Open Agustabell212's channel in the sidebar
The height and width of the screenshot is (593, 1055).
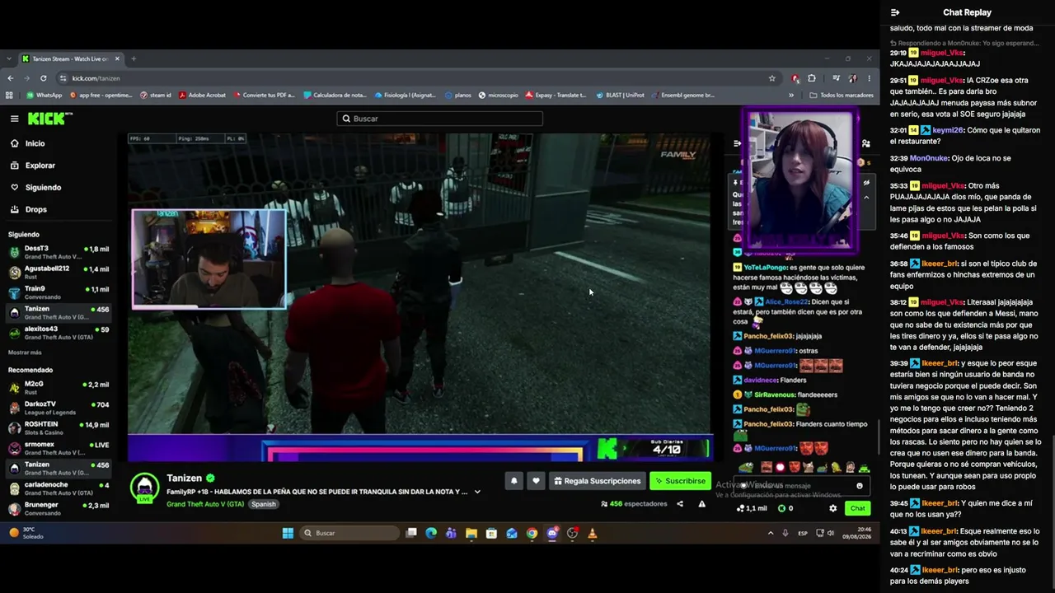(x=58, y=273)
